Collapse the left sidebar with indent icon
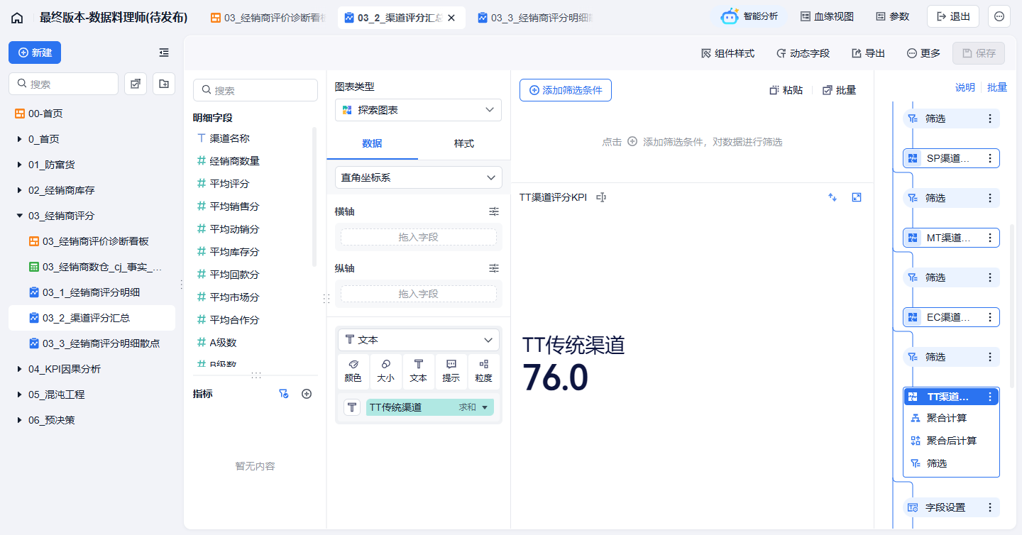 [x=164, y=53]
